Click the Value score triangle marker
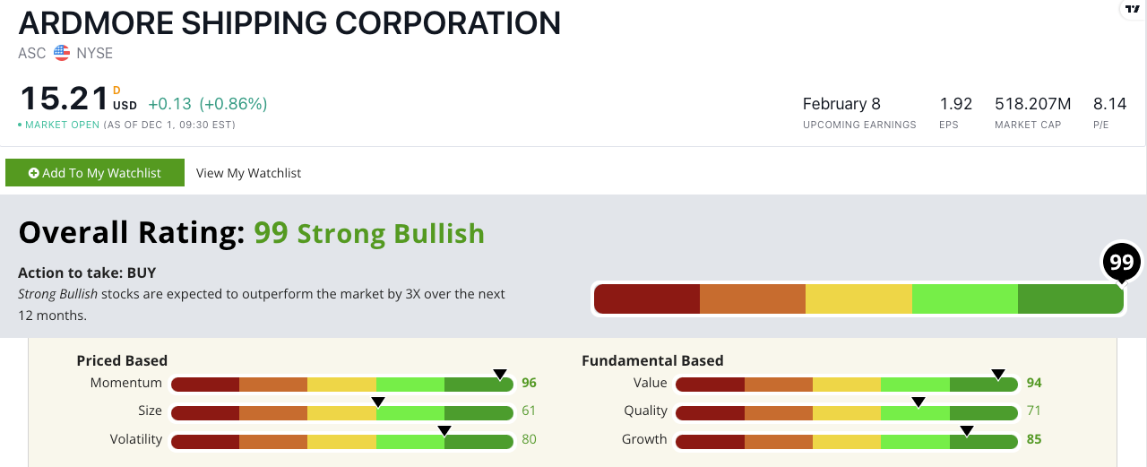1147x467 pixels. point(997,374)
